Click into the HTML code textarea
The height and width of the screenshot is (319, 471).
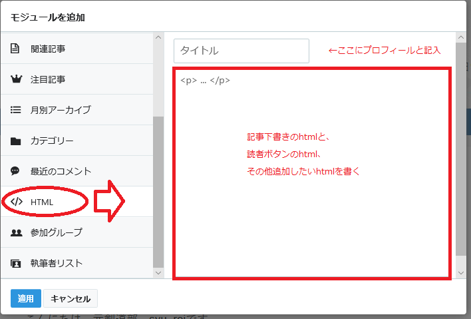pos(312,173)
